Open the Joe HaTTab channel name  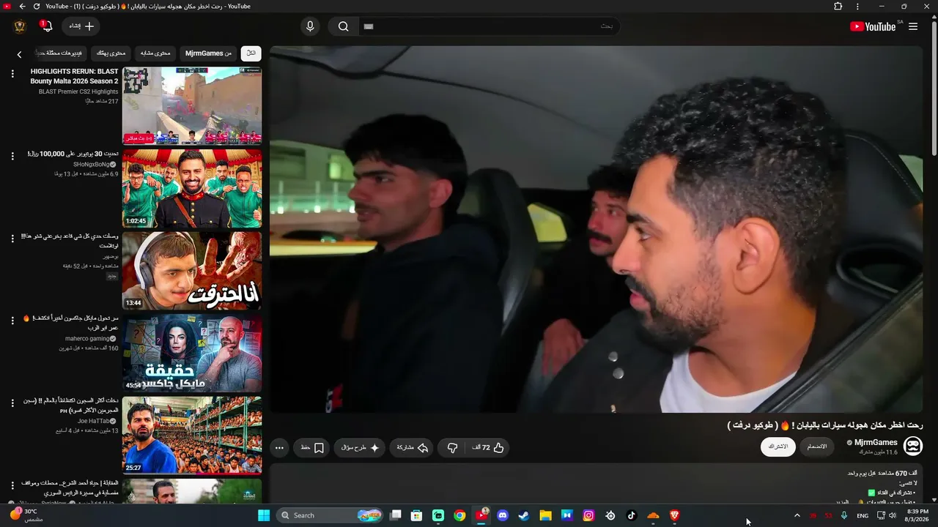point(94,421)
